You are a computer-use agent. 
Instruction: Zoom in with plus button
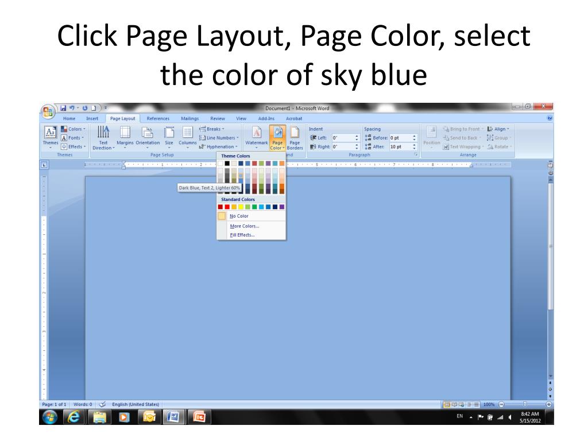[x=548, y=405]
